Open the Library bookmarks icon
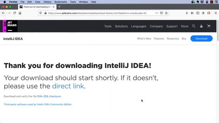 point(192,13)
